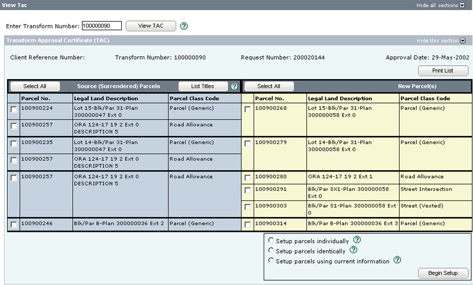Check the source parcel 100900235 checkbox
The width and height of the screenshot is (473, 285).
pyautogui.click(x=14, y=144)
